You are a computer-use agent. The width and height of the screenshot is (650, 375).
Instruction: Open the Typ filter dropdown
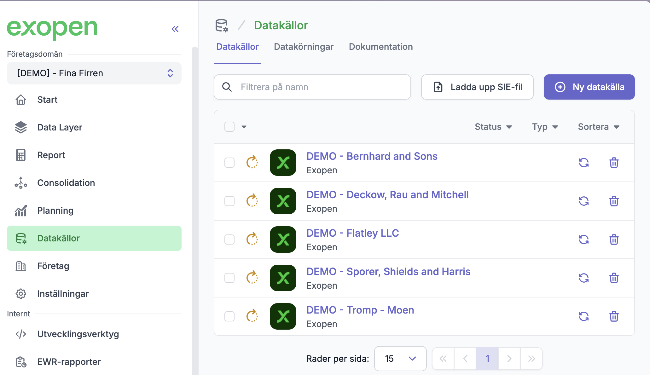pyautogui.click(x=545, y=127)
